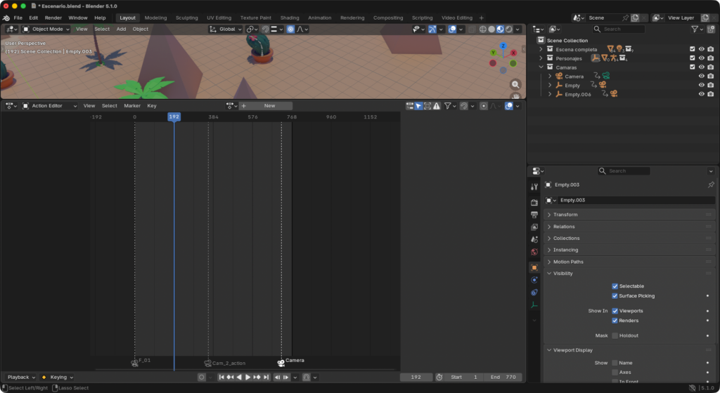The width and height of the screenshot is (720, 393).
Task: Open the Object Mode dropdown
Action: coord(46,29)
